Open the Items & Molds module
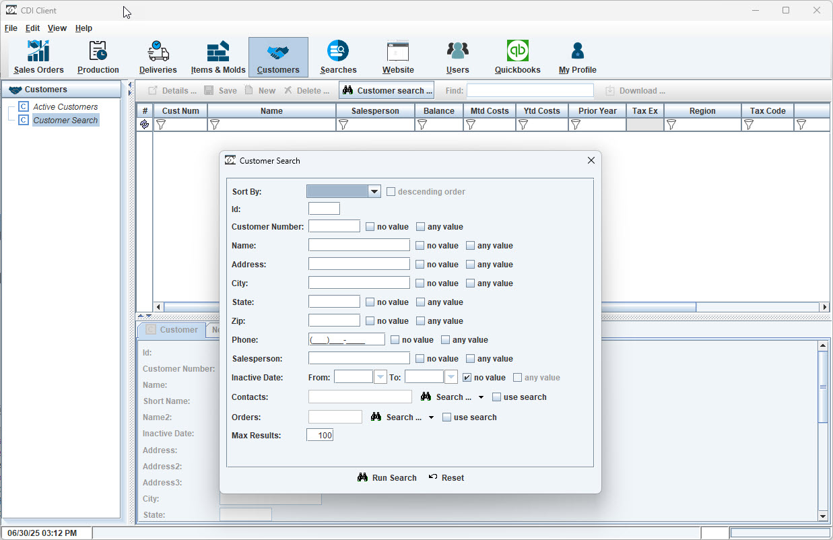The width and height of the screenshot is (833, 540). 218,57
